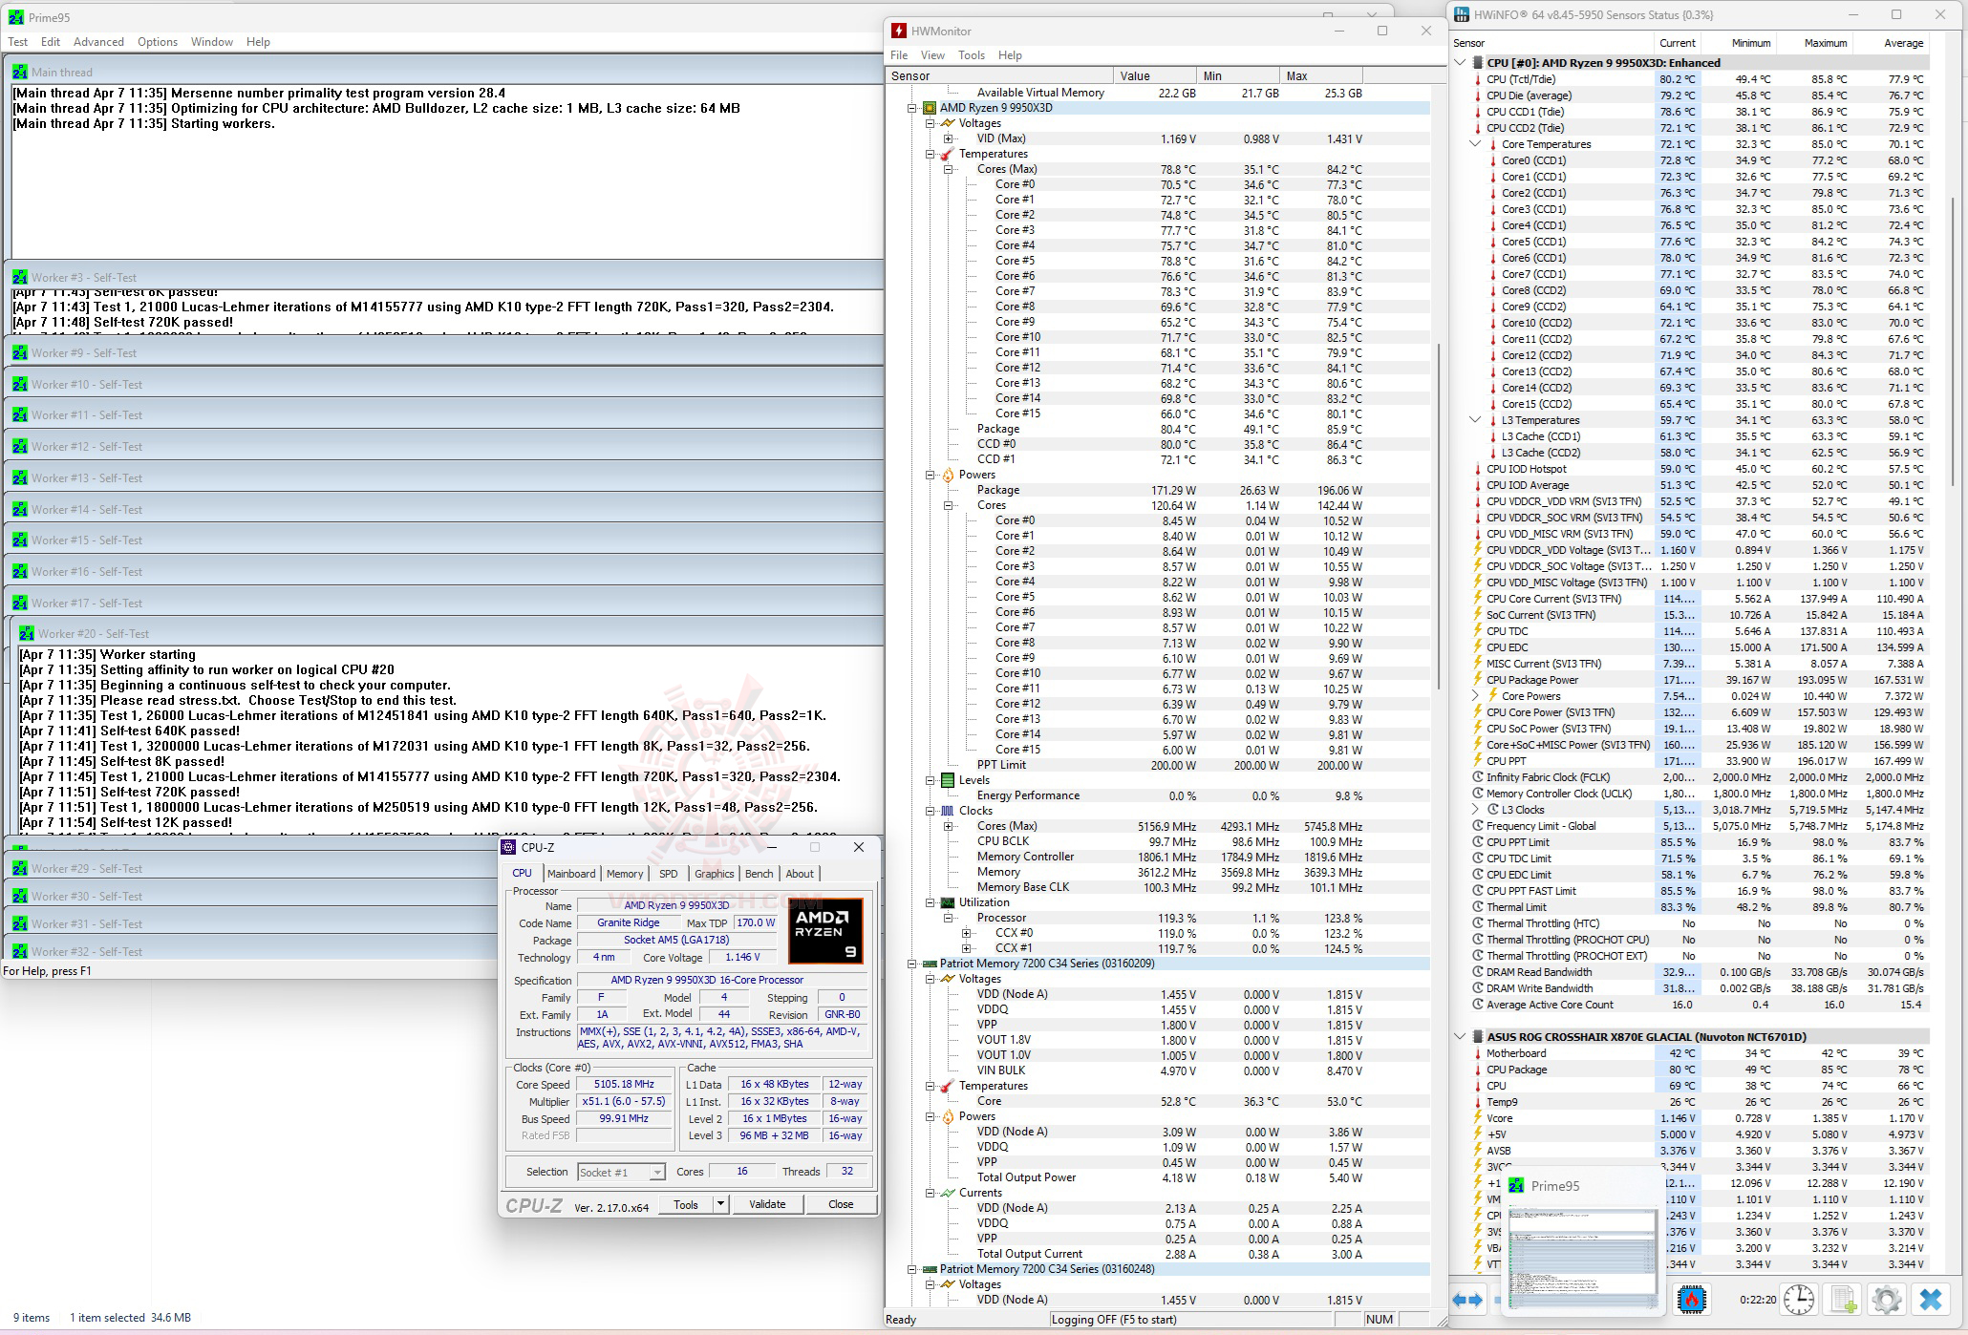Click the blue X close sensors icon

(1931, 1300)
